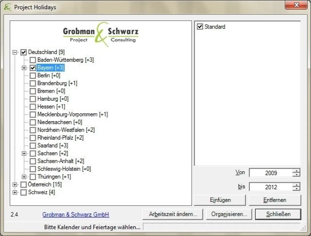Increase the Von year with up arrow
The width and height of the screenshot is (311, 236).
point(297,171)
